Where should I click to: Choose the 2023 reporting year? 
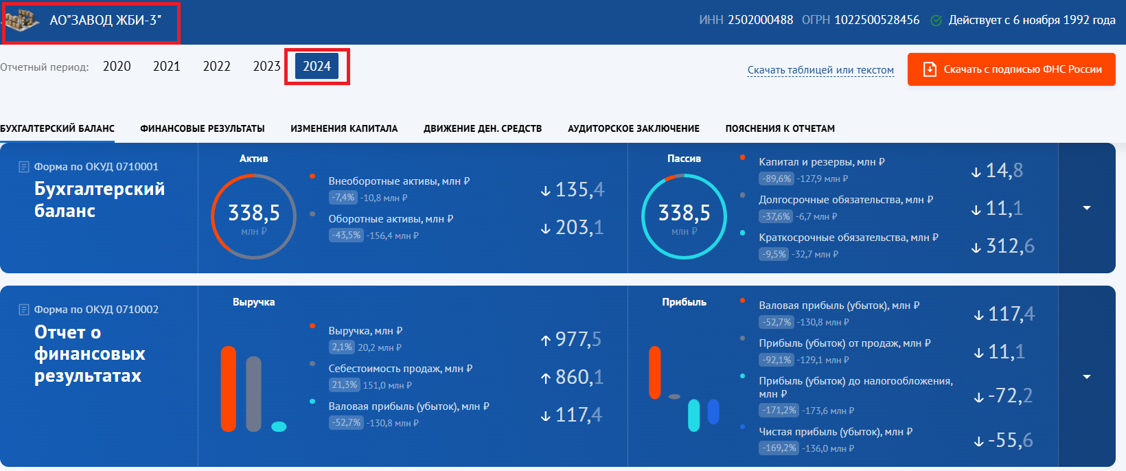[x=266, y=67]
